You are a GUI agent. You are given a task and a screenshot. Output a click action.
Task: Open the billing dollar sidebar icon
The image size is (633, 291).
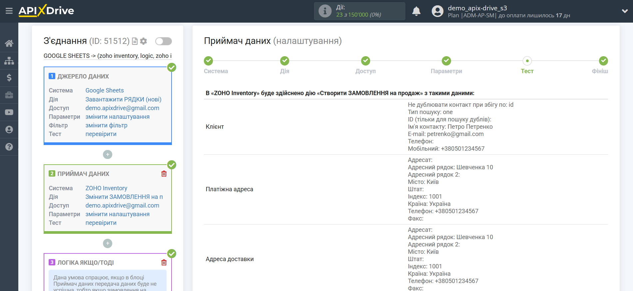tap(9, 78)
